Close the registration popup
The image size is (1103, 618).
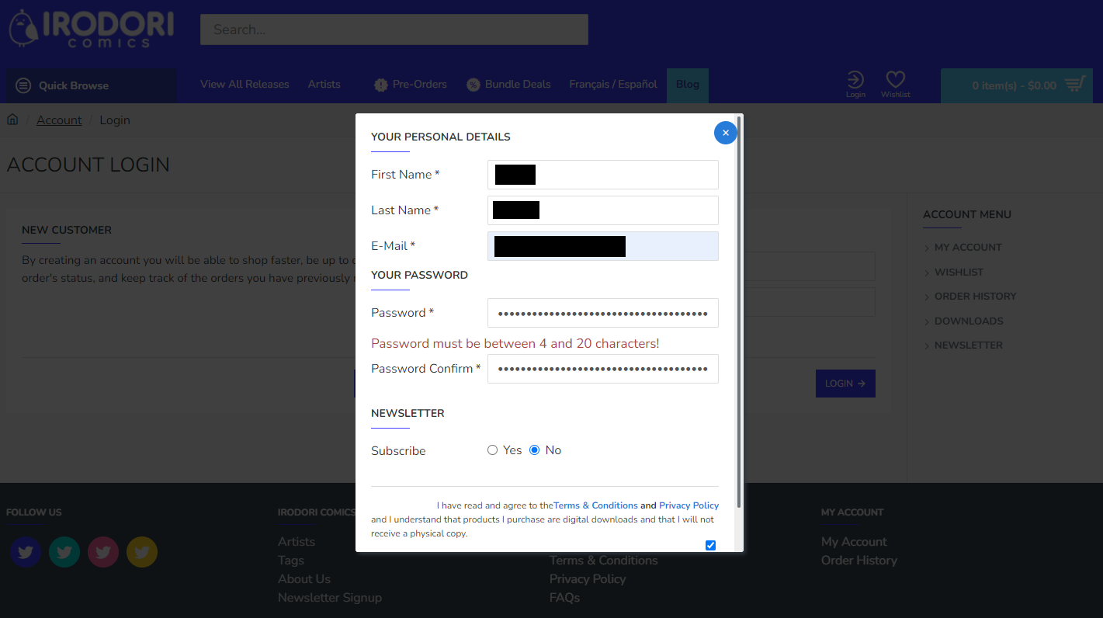tap(725, 133)
